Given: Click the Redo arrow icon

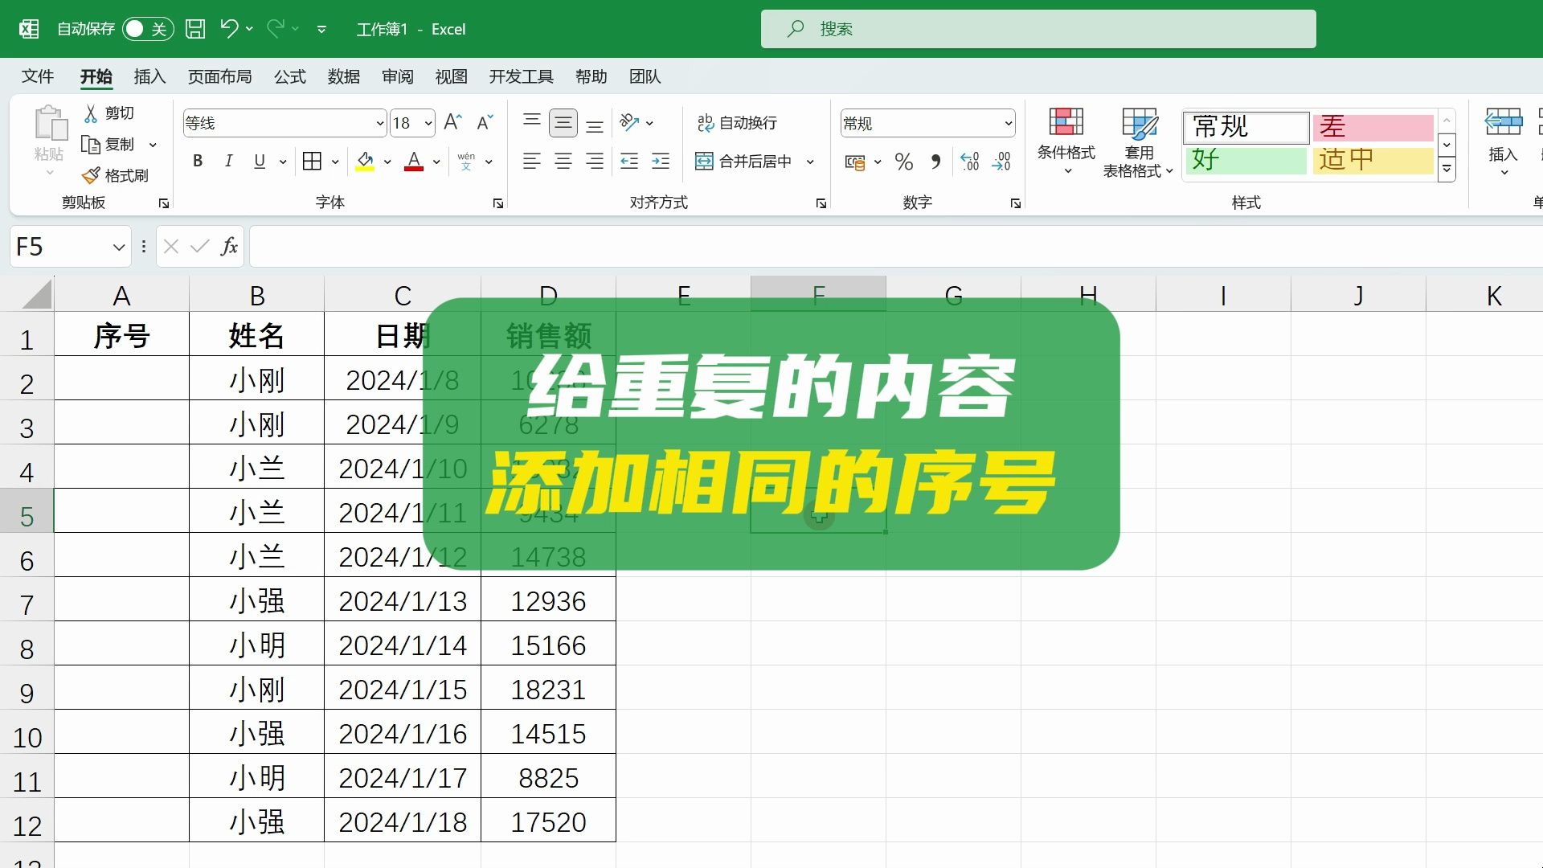Looking at the screenshot, I should [276, 29].
